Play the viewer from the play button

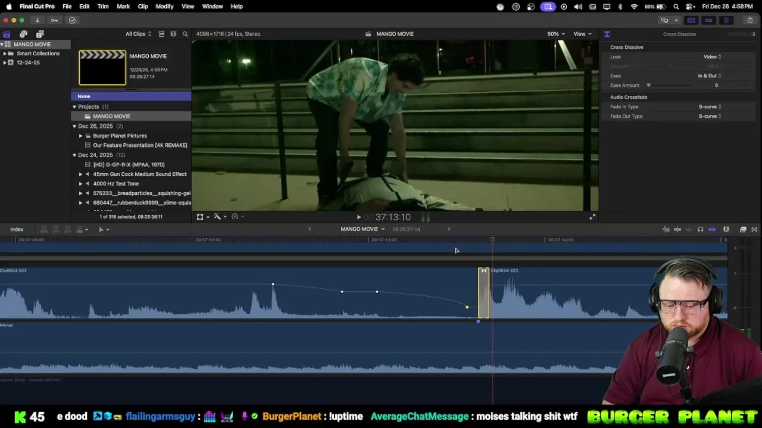(x=358, y=218)
